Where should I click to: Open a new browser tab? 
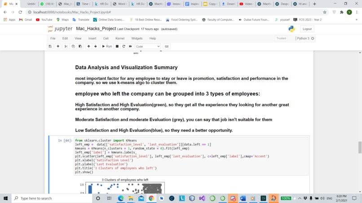point(314,4)
